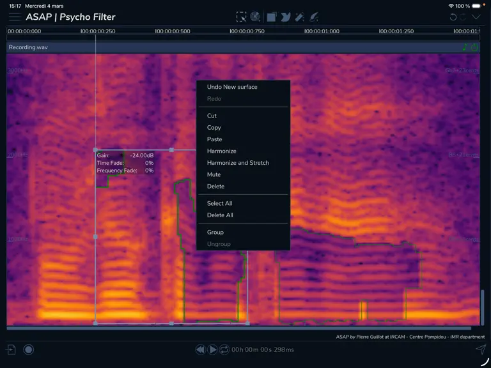
Task: Click the 15:17 clock in status bar
Action: click(x=15, y=6)
